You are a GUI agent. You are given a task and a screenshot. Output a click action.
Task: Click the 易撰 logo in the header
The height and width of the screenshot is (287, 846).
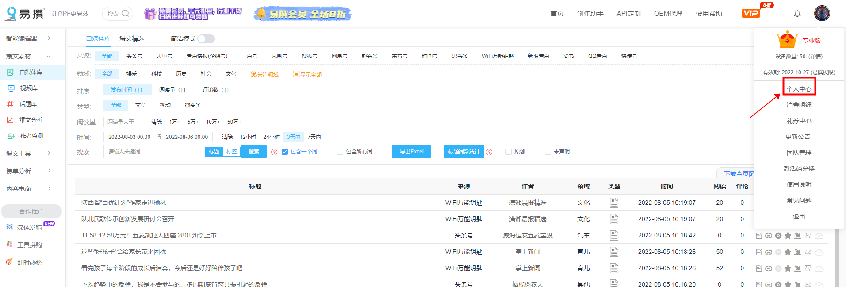tap(25, 14)
